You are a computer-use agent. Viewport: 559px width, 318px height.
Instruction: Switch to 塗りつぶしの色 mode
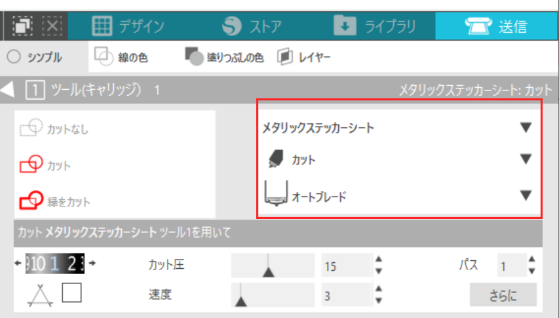[x=224, y=57]
